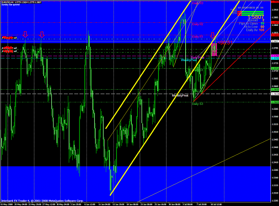
Task: Click the Hi to Low value 60
Action: pyautogui.click(x=262, y=27)
